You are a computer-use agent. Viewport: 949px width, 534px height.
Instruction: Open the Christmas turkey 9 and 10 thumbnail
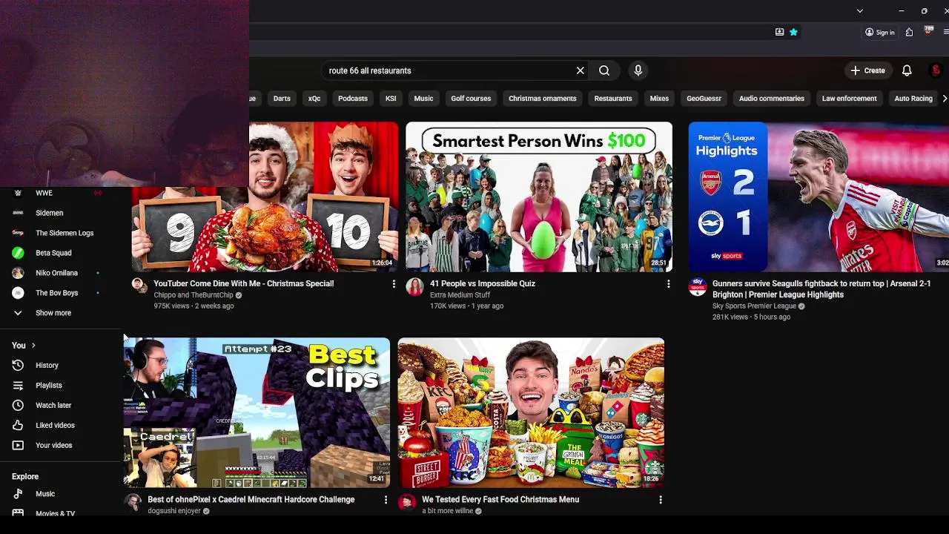click(x=265, y=197)
